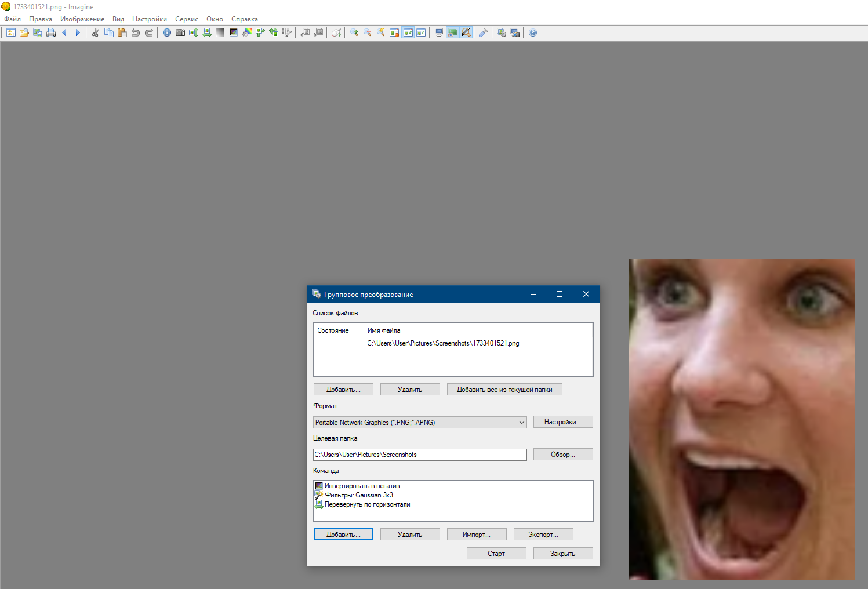This screenshot has width=868, height=589.
Task: Click the undo arrow icon
Action: pos(136,32)
